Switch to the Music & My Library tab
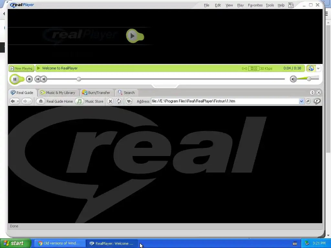The width and height of the screenshot is (331, 248). tap(58, 93)
